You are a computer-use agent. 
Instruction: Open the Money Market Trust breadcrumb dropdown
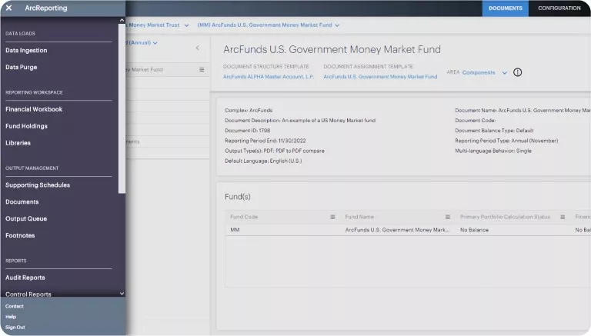(186, 25)
